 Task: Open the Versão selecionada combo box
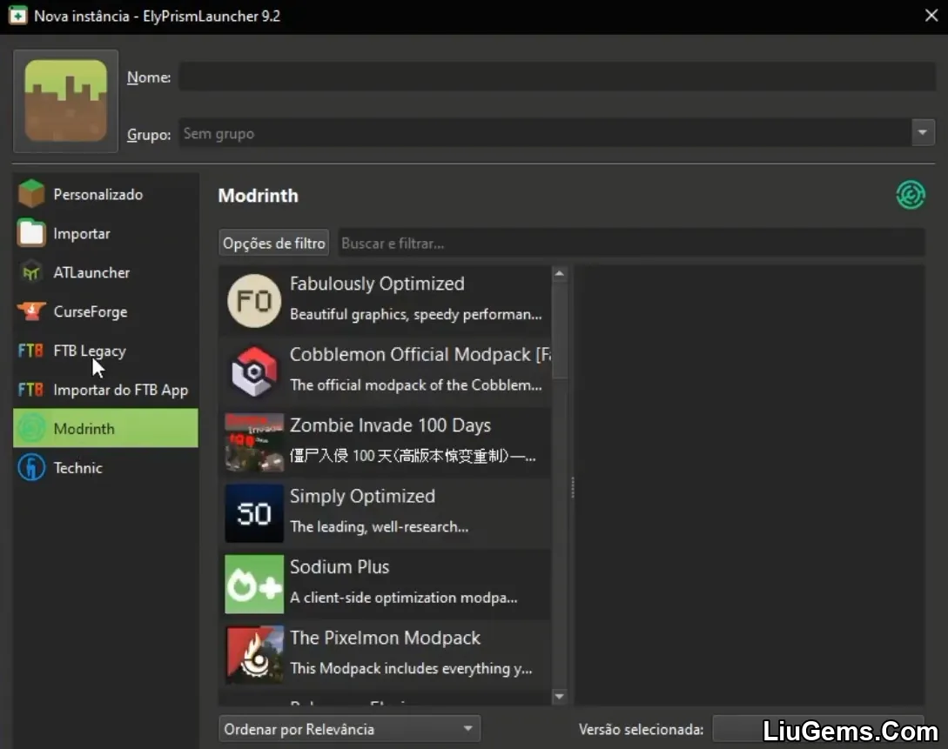coord(818,729)
